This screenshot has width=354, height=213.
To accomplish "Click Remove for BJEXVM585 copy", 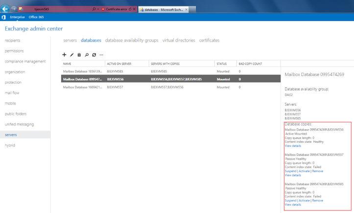I will coord(317,201).
